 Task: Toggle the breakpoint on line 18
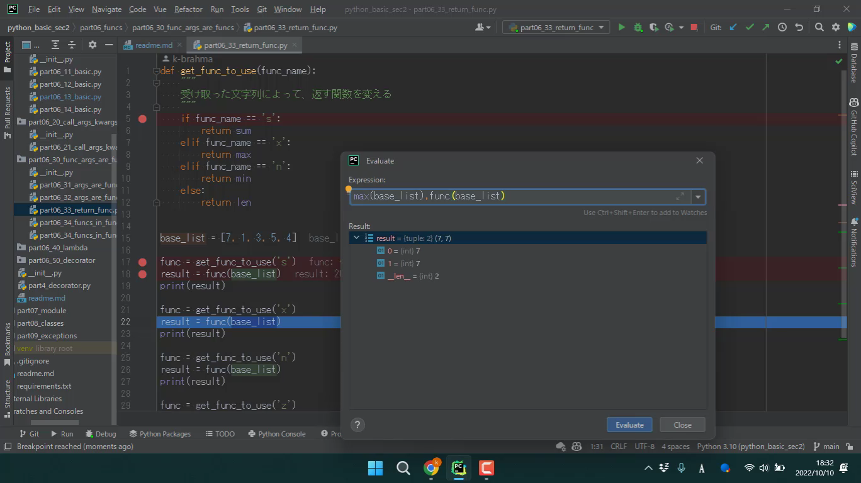[x=143, y=274]
